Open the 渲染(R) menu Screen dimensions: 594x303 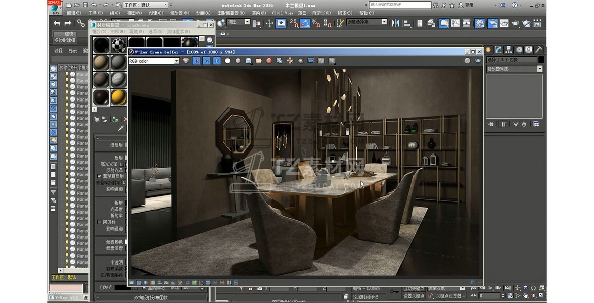[x=259, y=13]
